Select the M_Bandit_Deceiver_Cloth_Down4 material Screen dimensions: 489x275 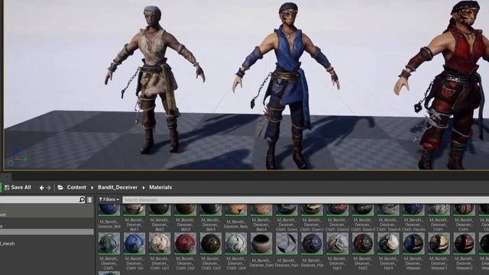tap(388, 217)
